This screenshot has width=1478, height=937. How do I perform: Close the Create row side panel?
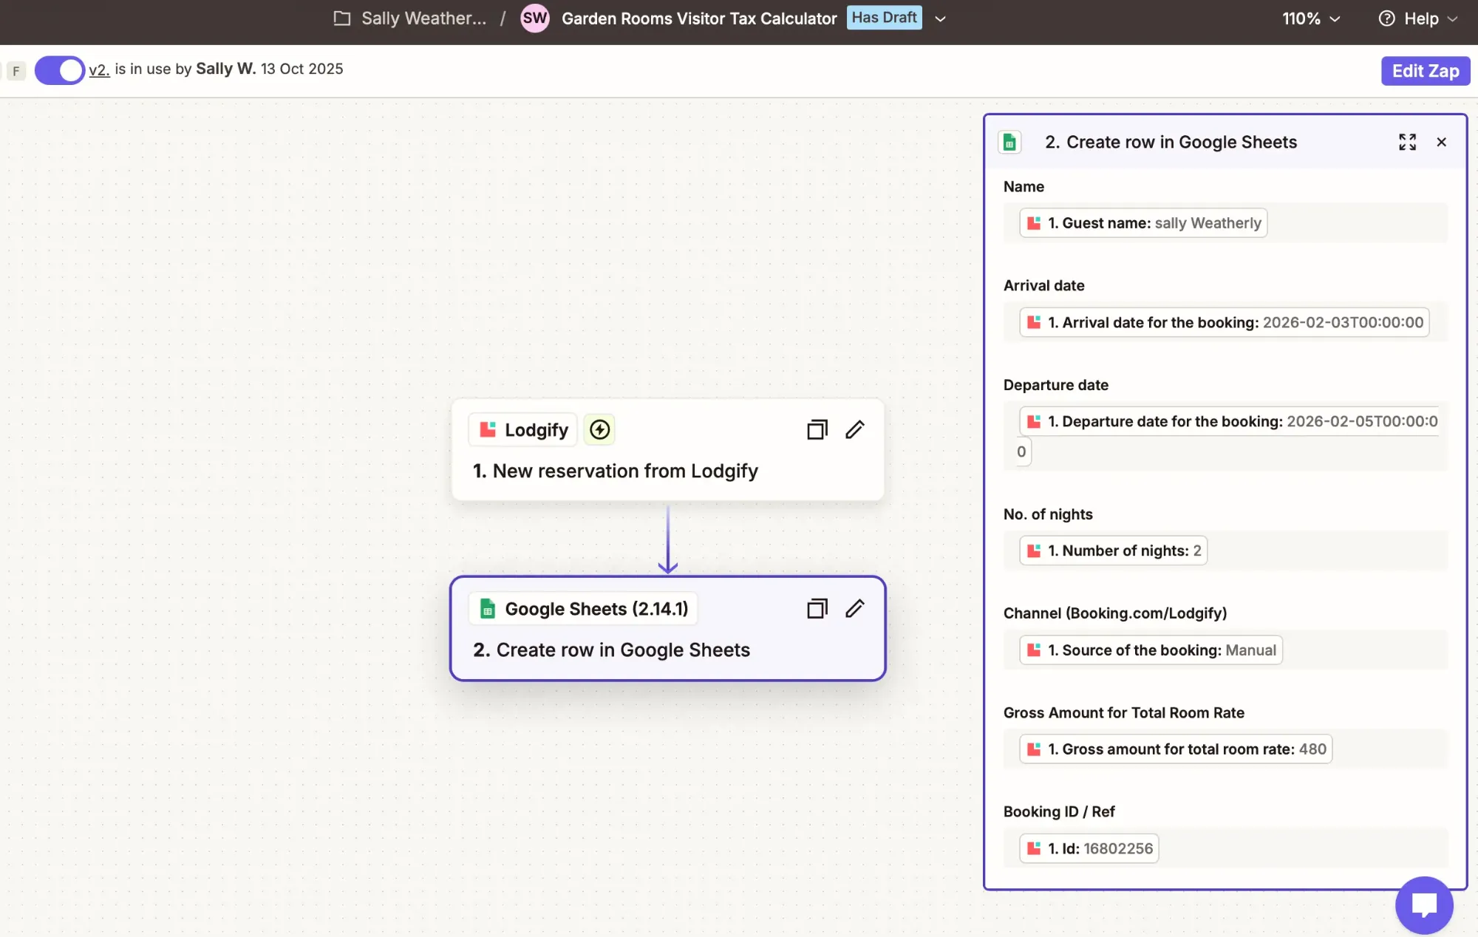click(x=1441, y=142)
